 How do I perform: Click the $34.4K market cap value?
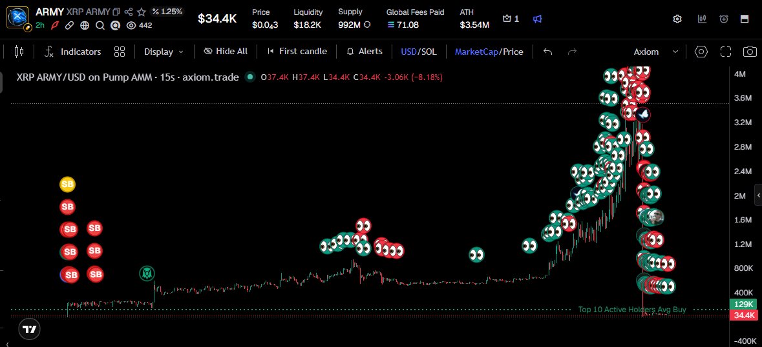[x=217, y=19]
